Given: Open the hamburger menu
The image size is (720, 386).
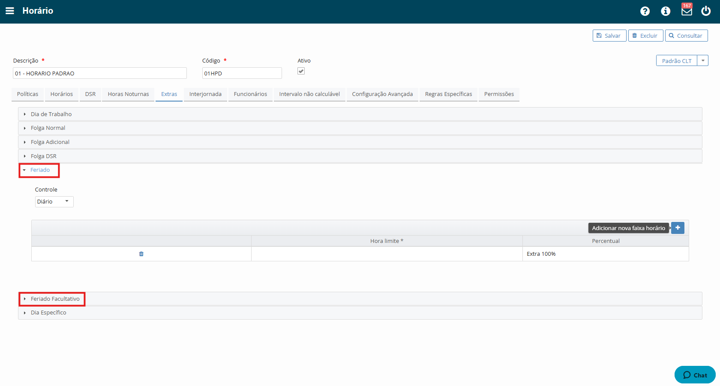Looking at the screenshot, I should pos(10,11).
